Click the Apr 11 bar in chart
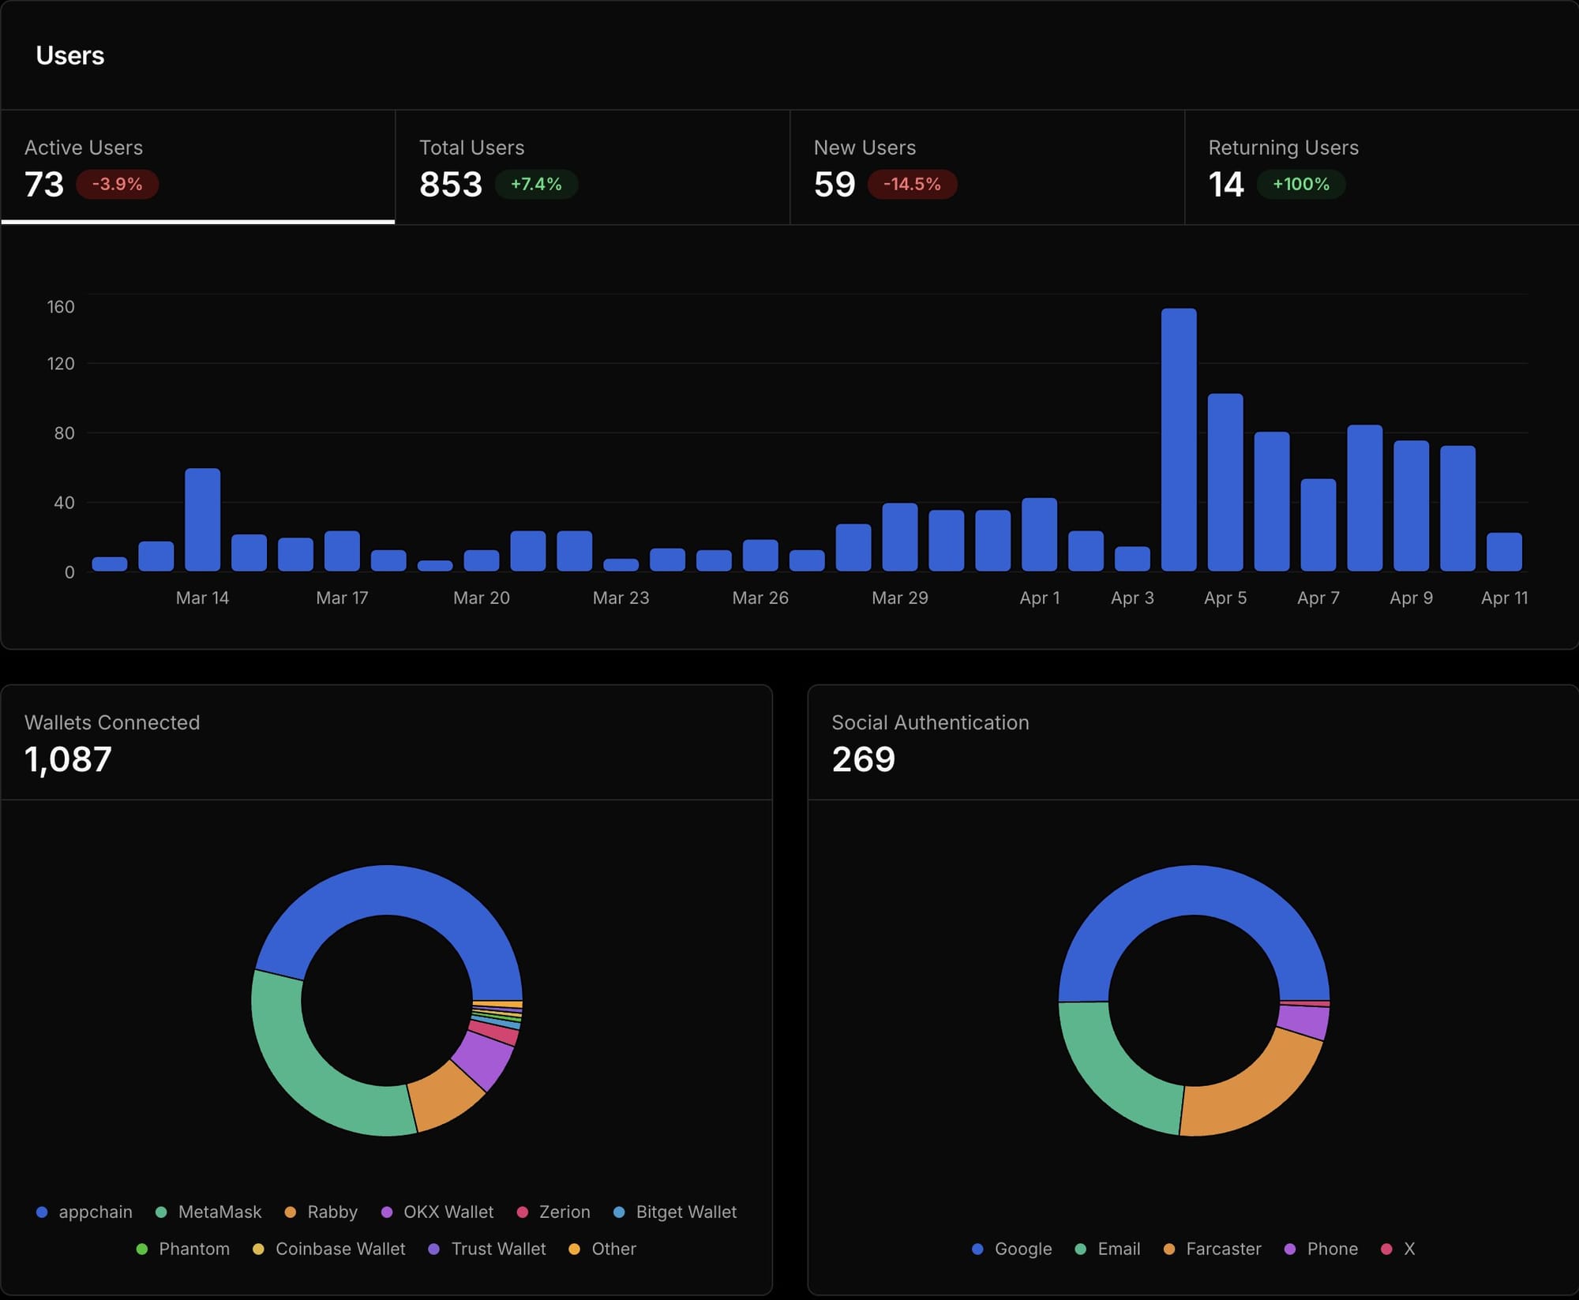Screen dimensions: 1579x1300 tap(1504, 552)
